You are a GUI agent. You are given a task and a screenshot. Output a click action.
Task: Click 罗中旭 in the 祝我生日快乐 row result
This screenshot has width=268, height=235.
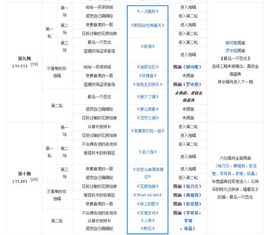tap(192, 84)
